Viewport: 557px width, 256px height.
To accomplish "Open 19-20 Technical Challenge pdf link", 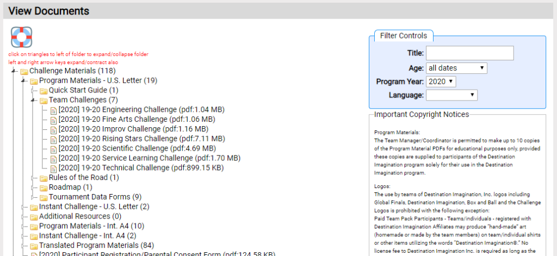I will [x=141, y=167].
